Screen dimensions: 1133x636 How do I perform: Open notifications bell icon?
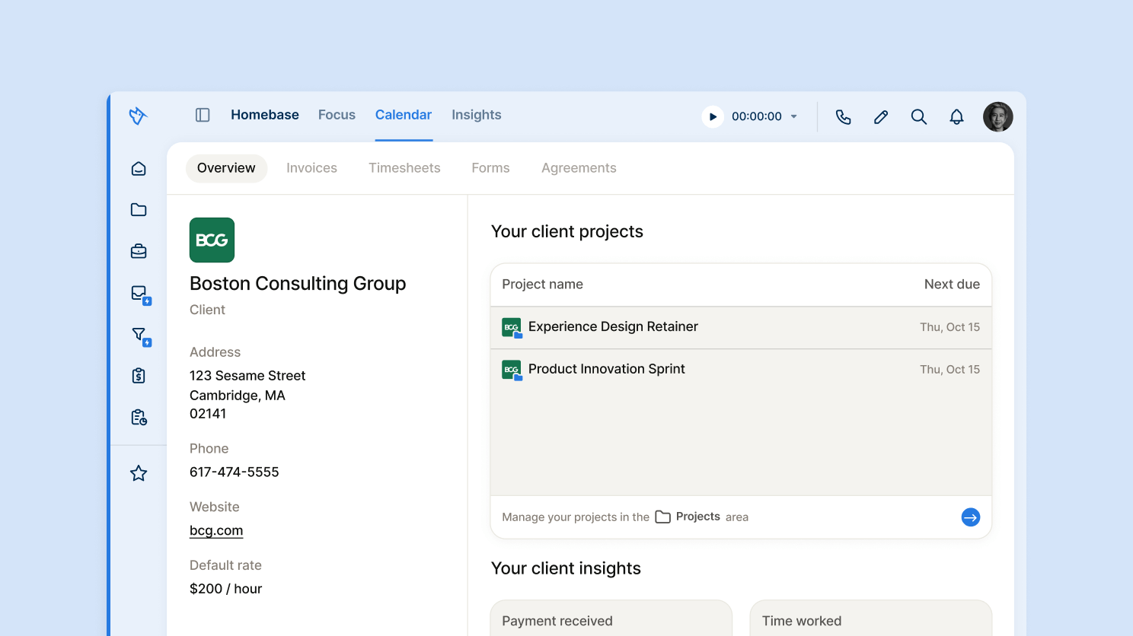coord(956,116)
